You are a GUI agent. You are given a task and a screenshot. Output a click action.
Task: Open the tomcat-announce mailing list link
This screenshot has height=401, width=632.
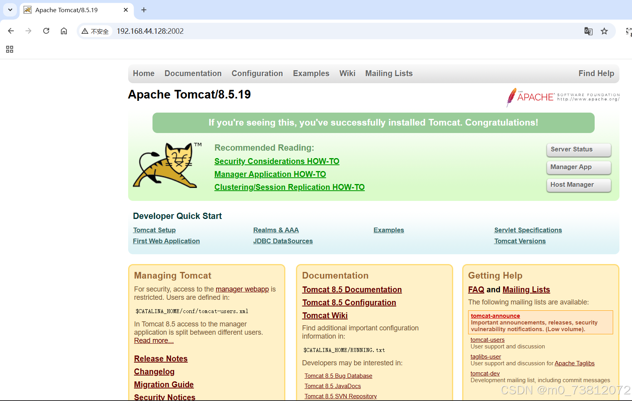(495, 316)
